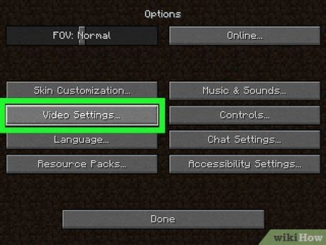This screenshot has height=245, width=326.
Task: Open the Online options
Action: point(244,36)
